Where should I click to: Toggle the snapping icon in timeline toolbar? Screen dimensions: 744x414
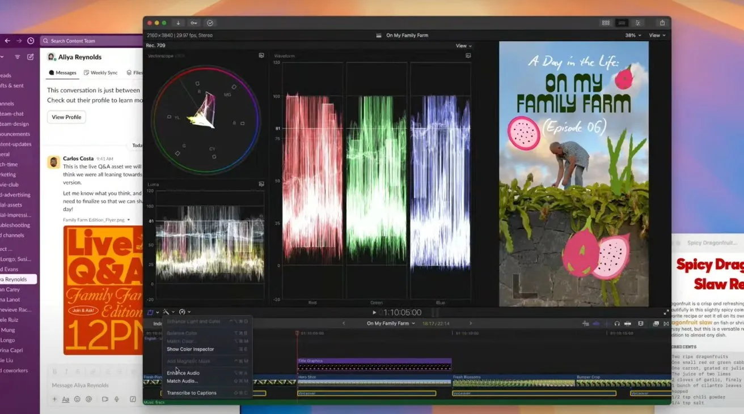point(628,323)
